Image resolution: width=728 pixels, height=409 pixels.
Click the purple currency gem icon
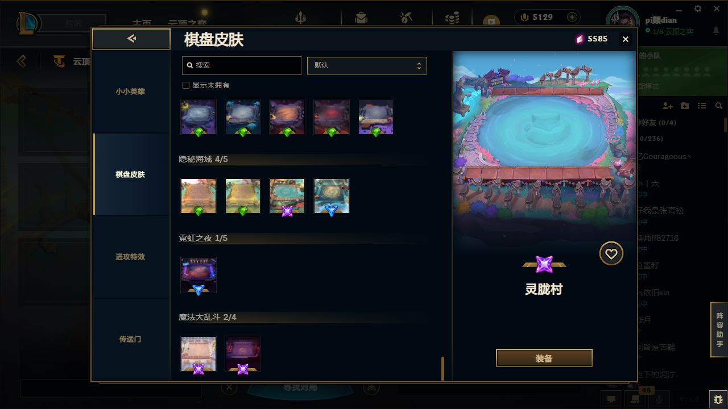[x=580, y=39]
